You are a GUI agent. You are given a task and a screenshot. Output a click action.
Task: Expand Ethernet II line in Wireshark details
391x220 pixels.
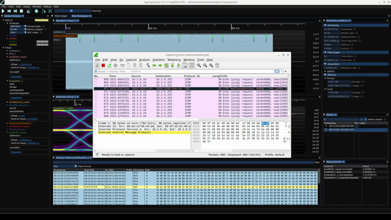click(96, 127)
